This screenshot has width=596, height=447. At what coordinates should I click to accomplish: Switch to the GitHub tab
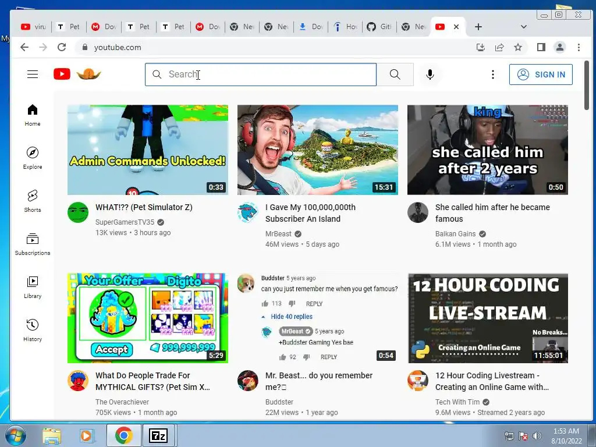coord(379,27)
